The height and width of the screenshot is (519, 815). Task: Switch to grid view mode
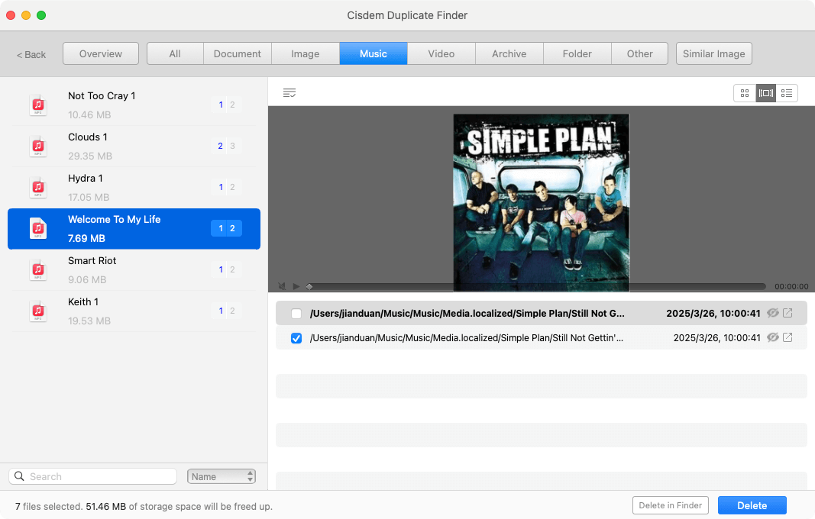tap(745, 92)
